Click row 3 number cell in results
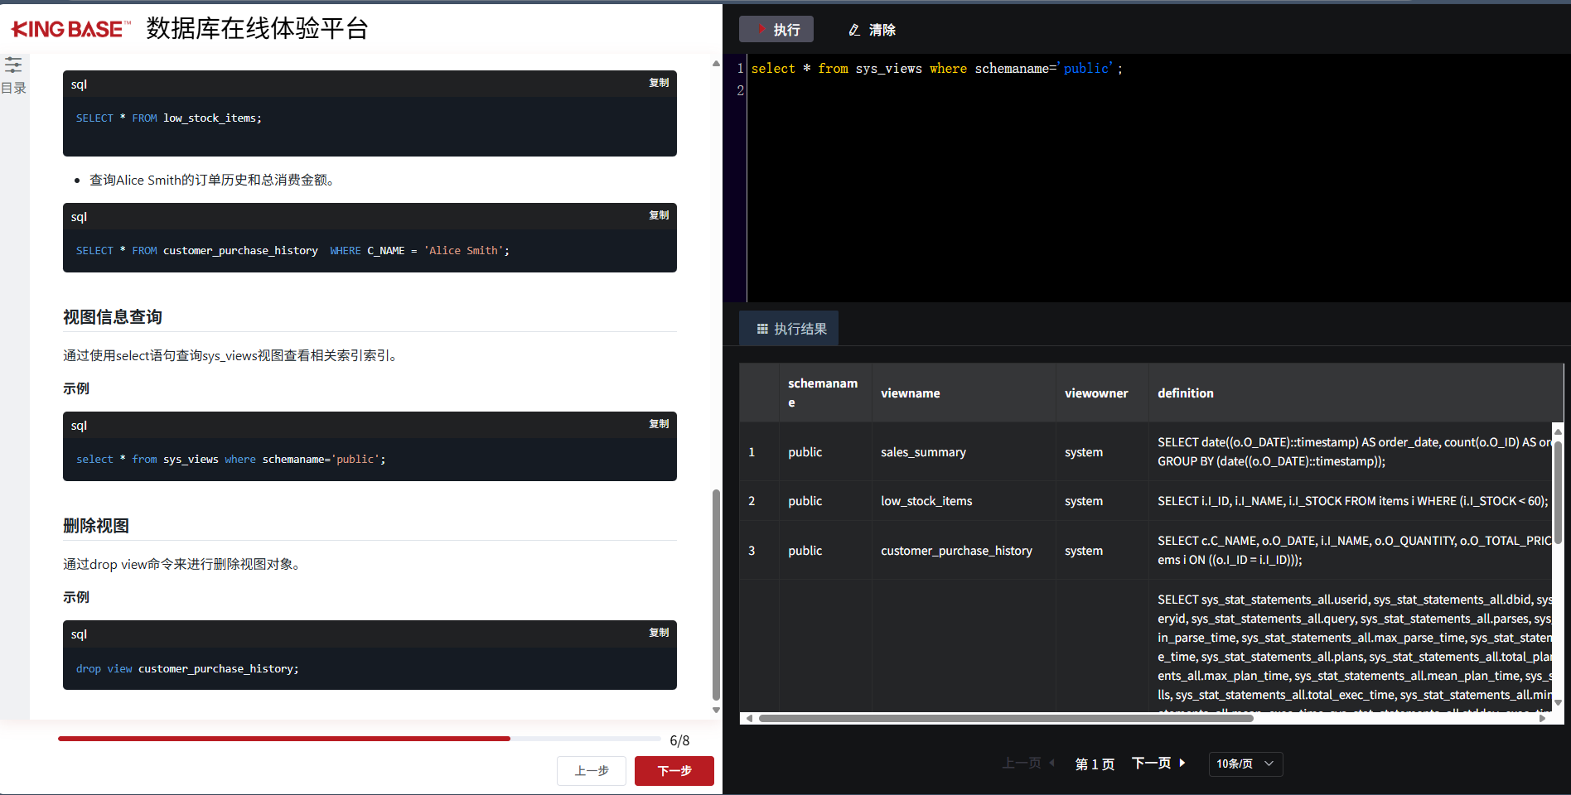 (759, 551)
